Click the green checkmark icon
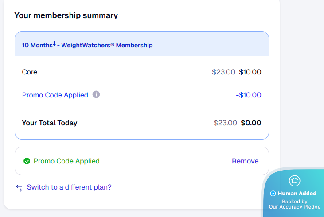The image size is (324, 217). (x=27, y=161)
